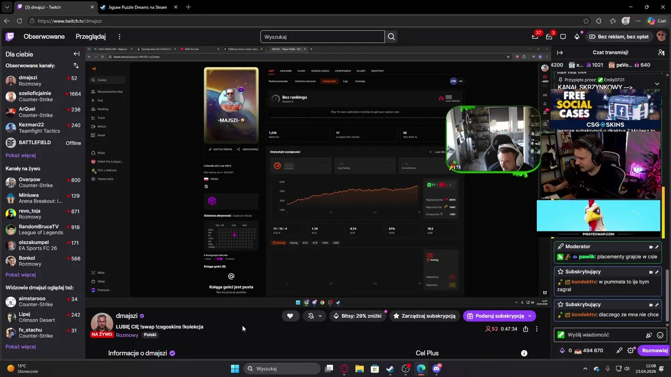Click the streamer dmajszi profile avatar
The width and height of the screenshot is (671, 377).
(102, 325)
